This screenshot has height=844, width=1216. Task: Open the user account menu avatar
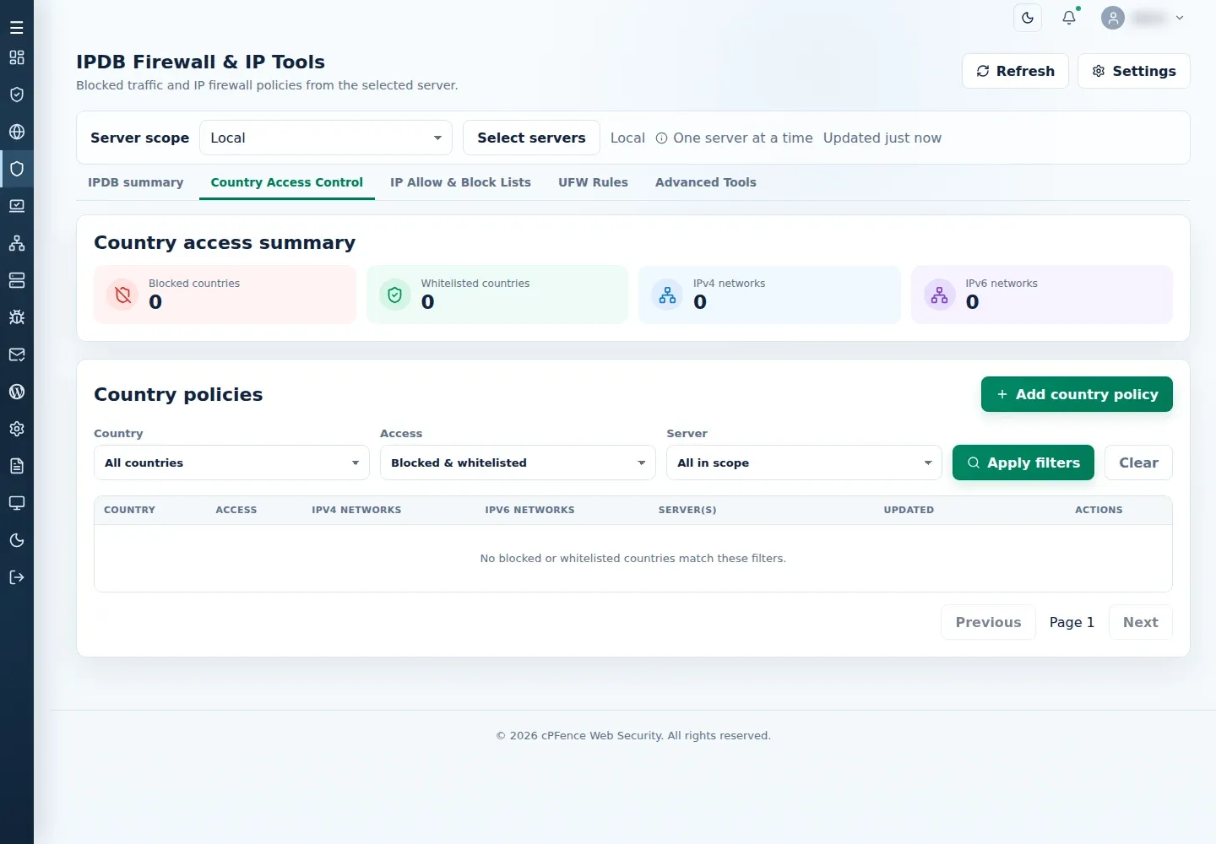(1113, 18)
